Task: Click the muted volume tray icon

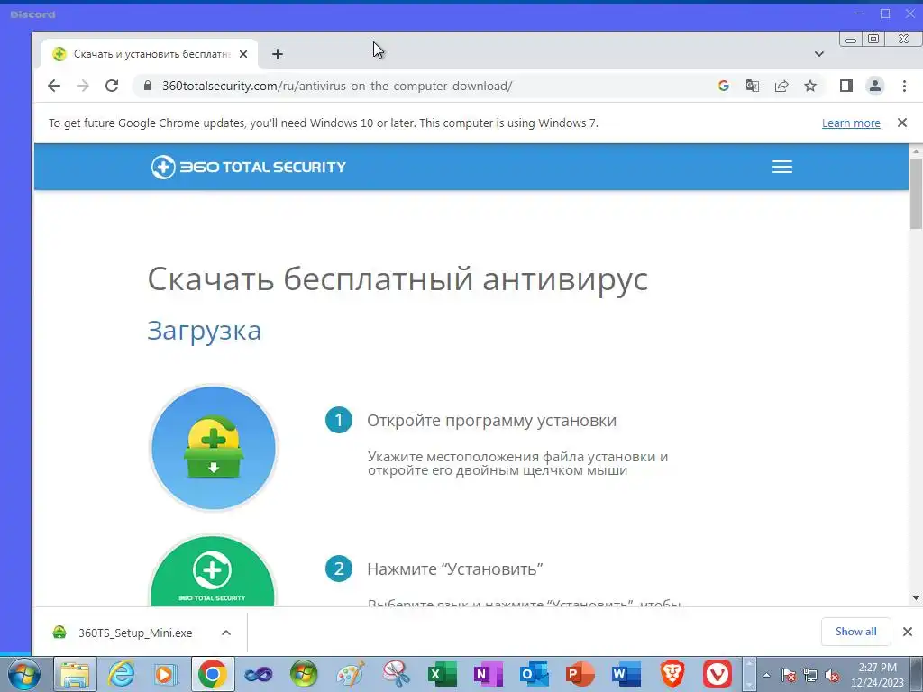Action: 832,676
